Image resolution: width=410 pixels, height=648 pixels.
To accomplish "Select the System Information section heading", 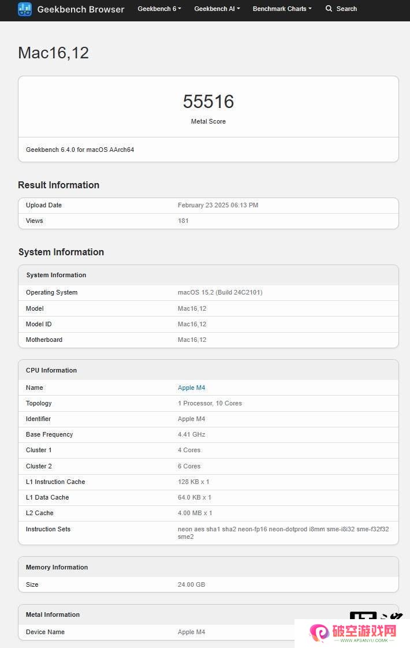I will pyautogui.click(x=61, y=252).
